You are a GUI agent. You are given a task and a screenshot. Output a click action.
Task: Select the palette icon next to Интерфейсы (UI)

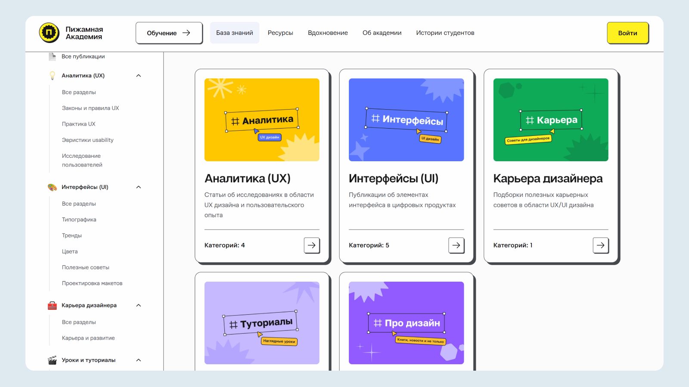(52, 187)
